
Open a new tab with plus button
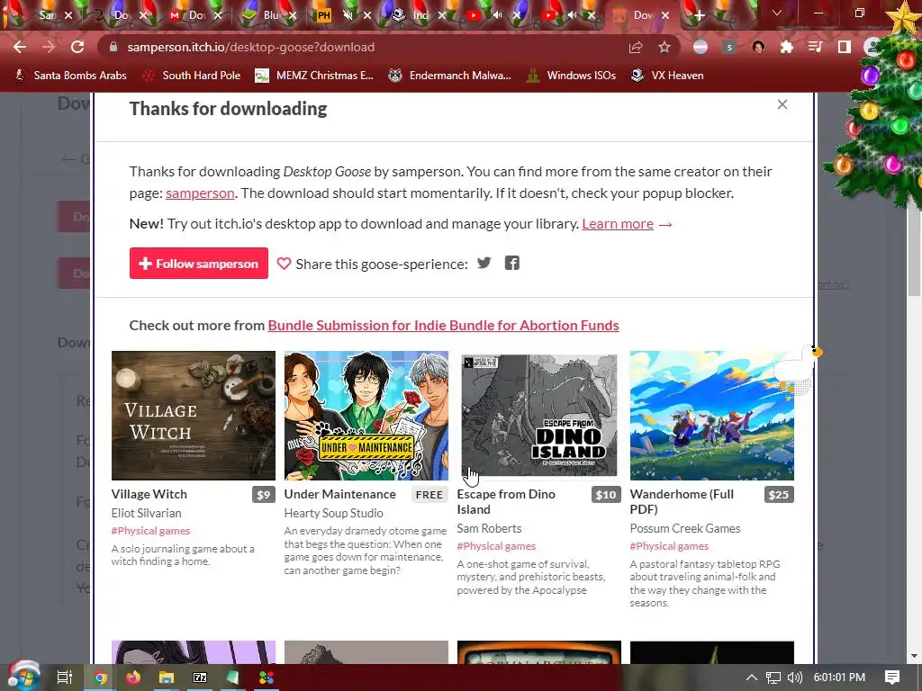click(x=699, y=15)
